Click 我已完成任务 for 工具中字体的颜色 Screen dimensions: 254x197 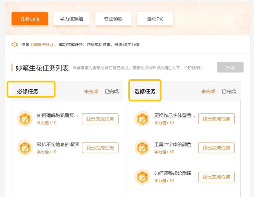216,148
